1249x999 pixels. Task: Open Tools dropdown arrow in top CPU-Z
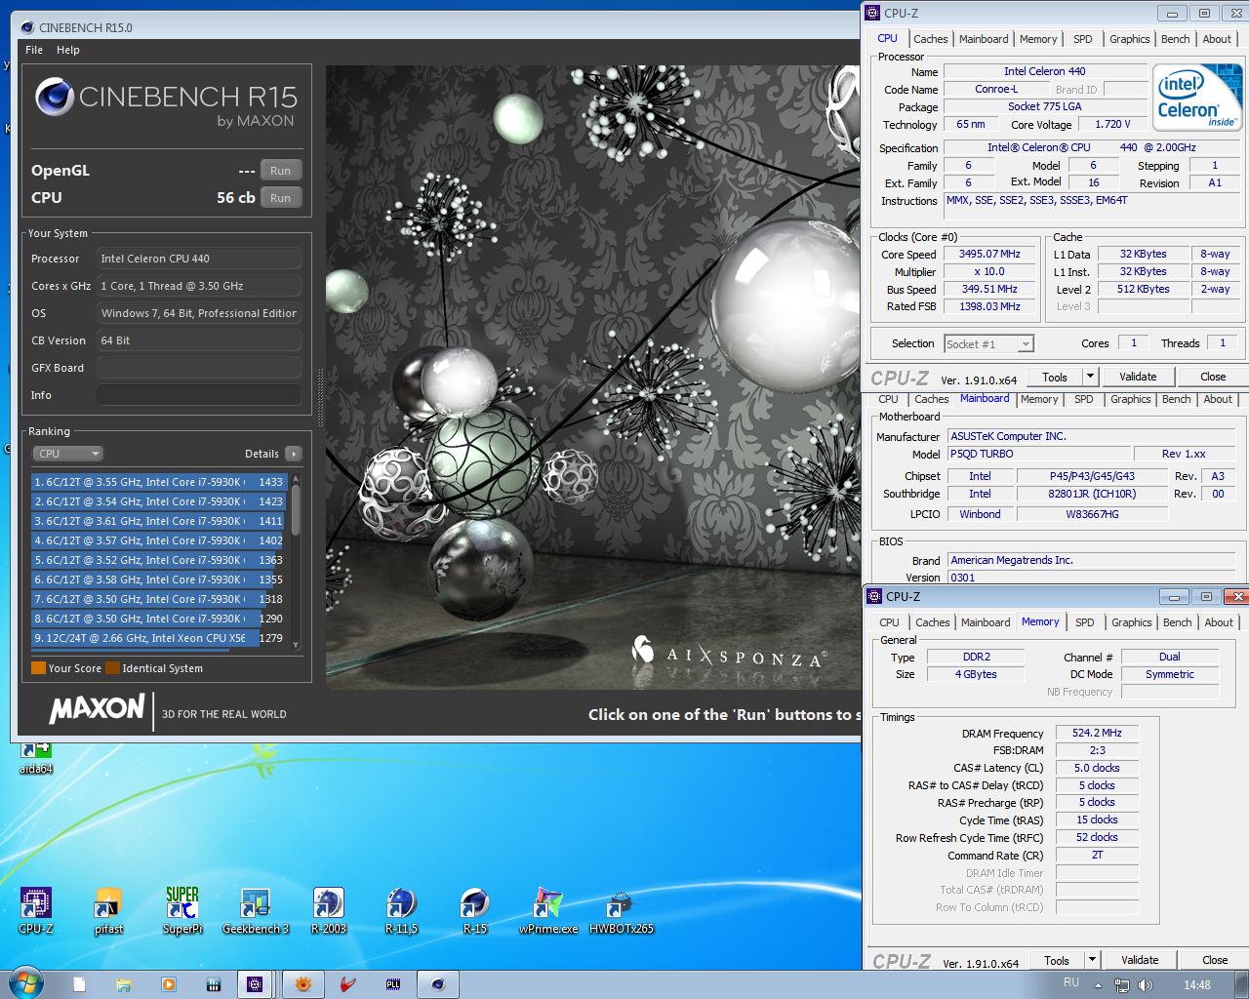1090,377
